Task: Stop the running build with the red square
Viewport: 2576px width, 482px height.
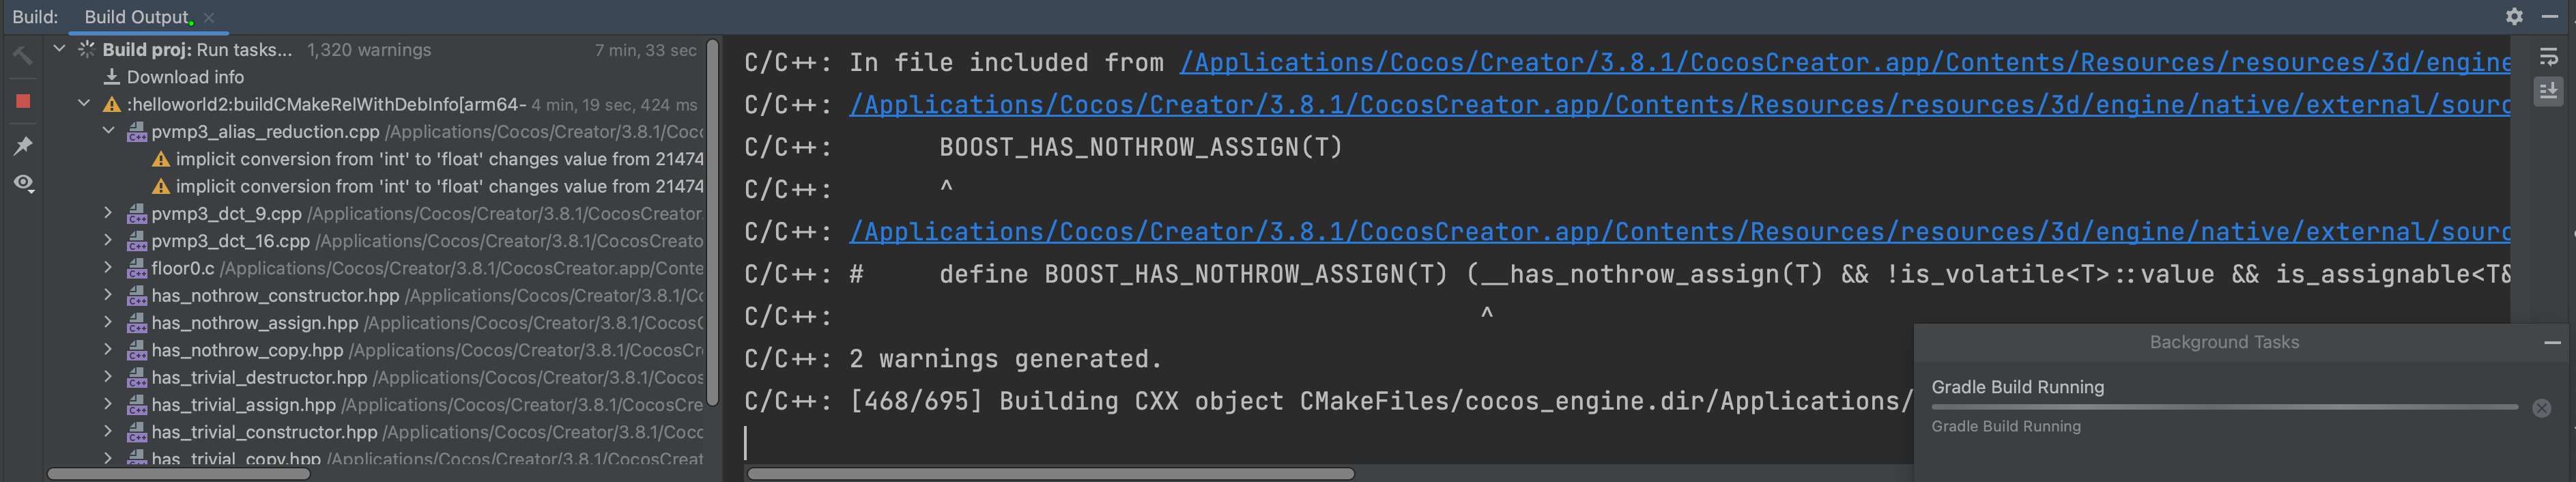Action: pos(23,101)
